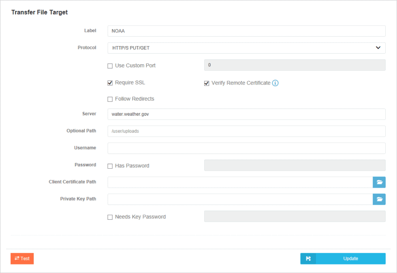Click the Optional Path input field
397x273 pixels.
tap(246, 131)
